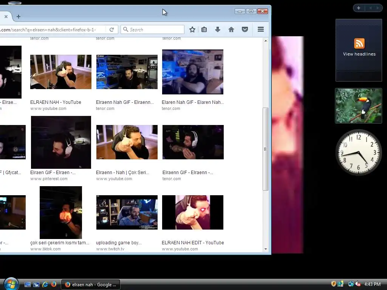The height and width of the screenshot is (290, 387).
Task: Launch Internet Explorer from quick launch
Action: pos(45,285)
